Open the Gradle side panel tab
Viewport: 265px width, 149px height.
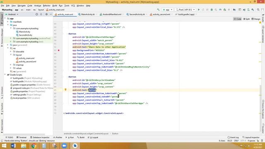(263, 18)
